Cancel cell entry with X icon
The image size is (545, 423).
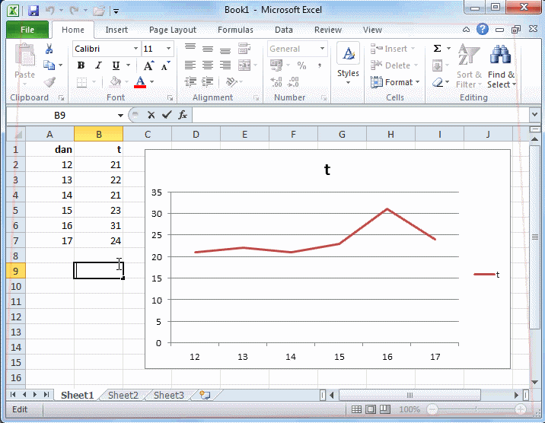151,115
